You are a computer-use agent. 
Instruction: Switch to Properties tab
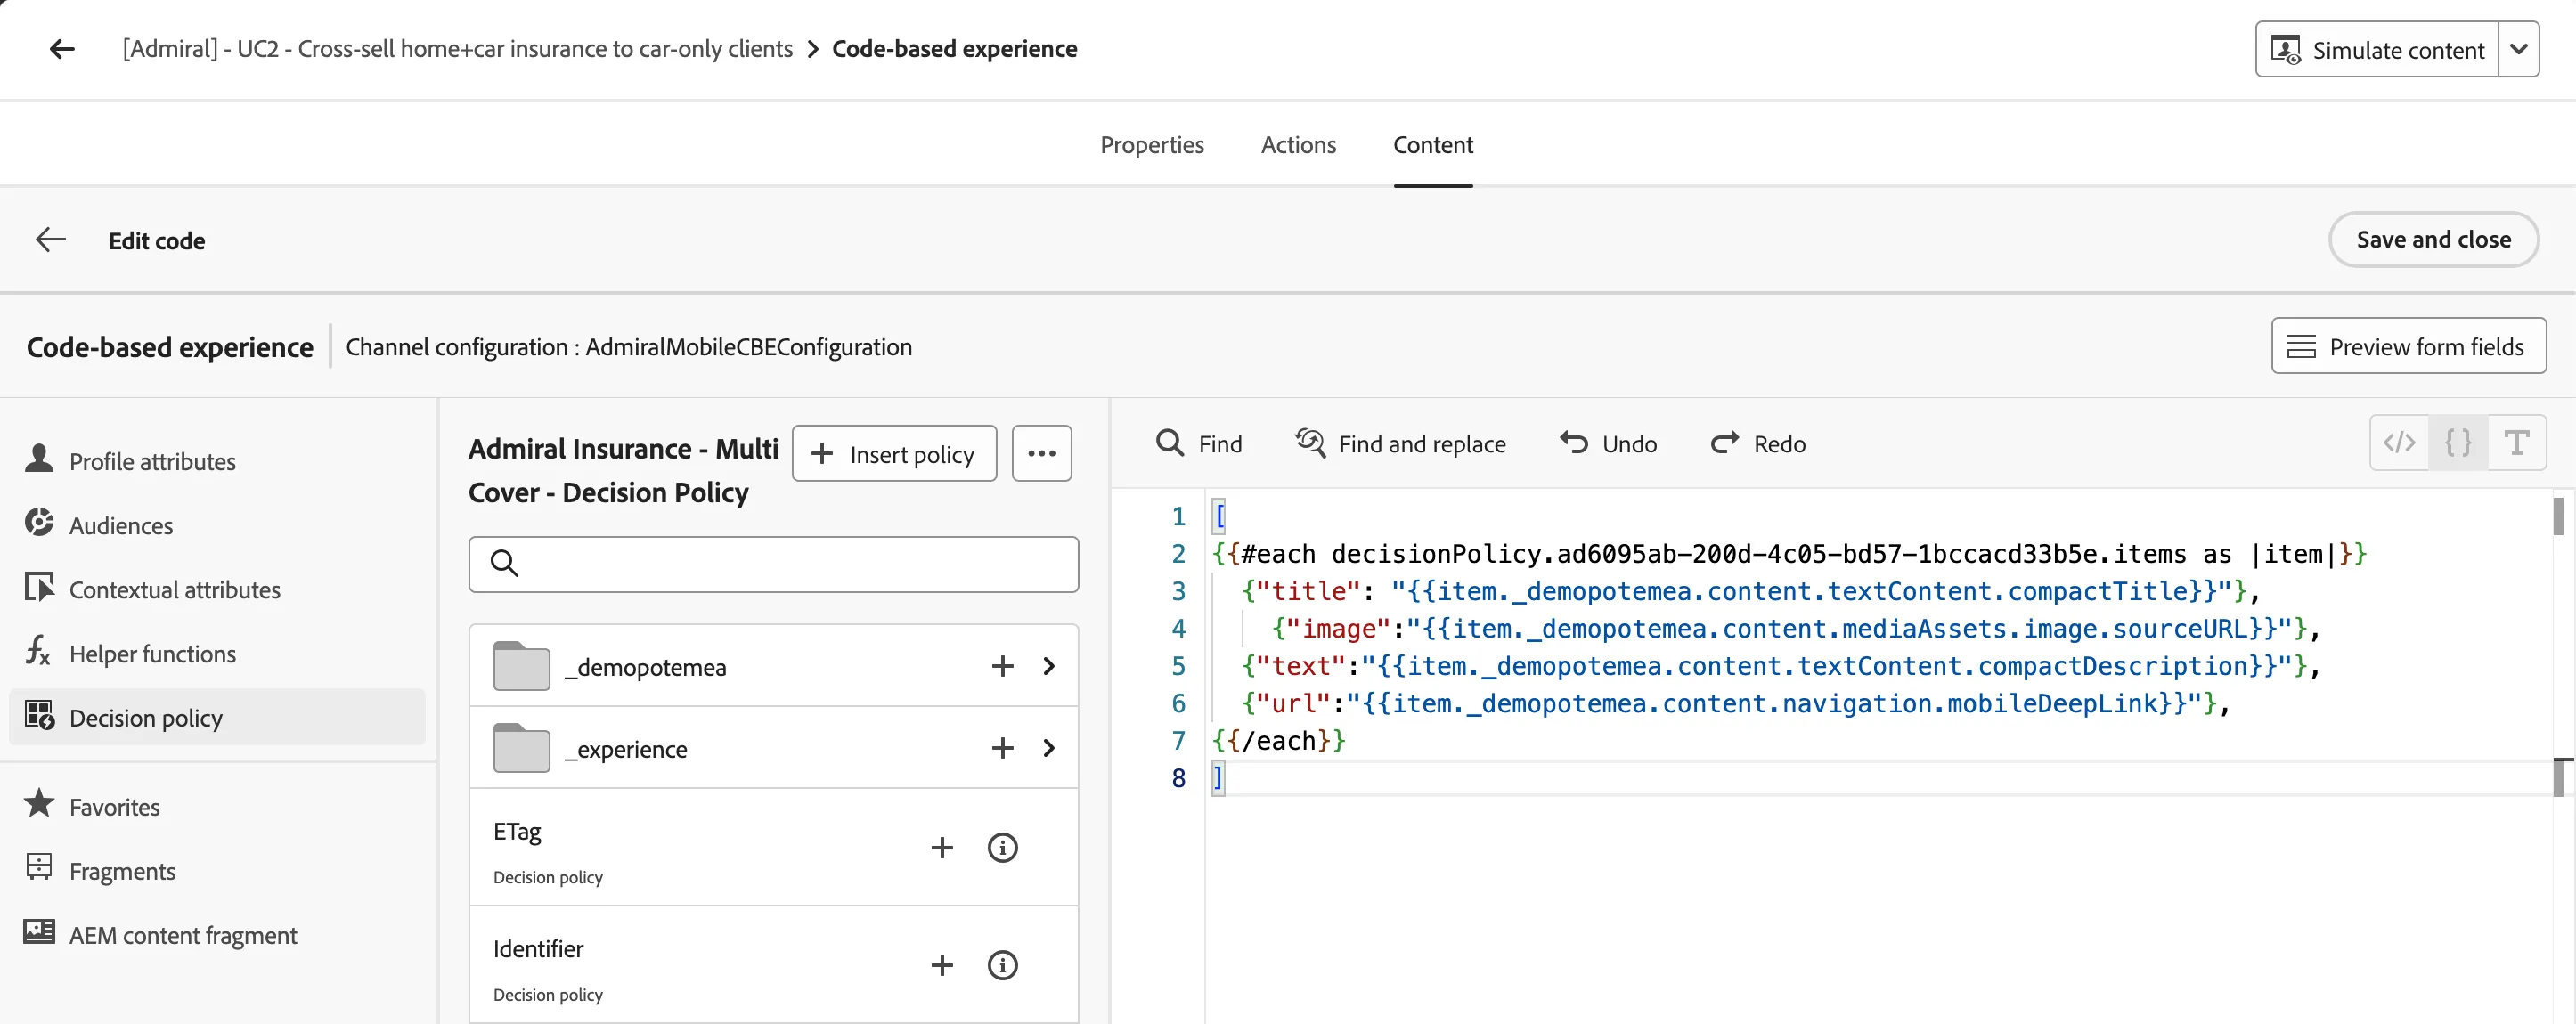click(1152, 145)
